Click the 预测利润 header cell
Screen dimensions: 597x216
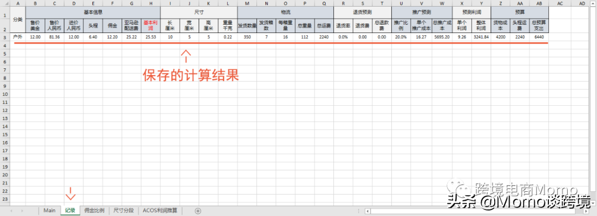coord(472,12)
